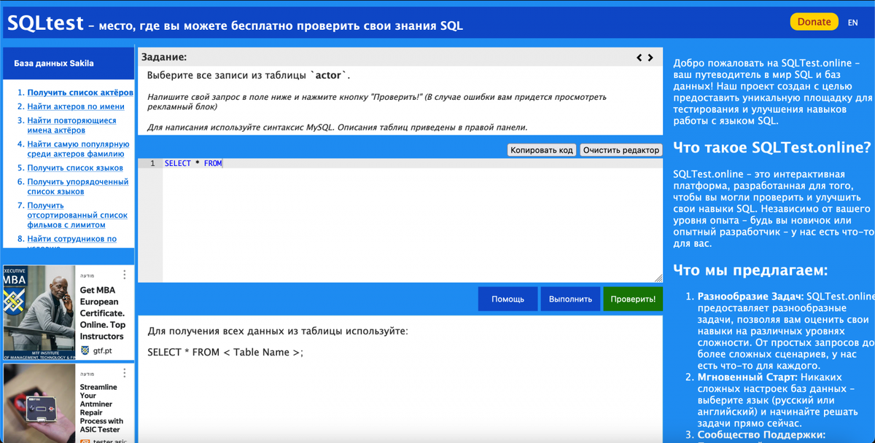Switch language to EN
Image resolution: width=875 pixels, height=443 pixels.
tap(852, 23)
